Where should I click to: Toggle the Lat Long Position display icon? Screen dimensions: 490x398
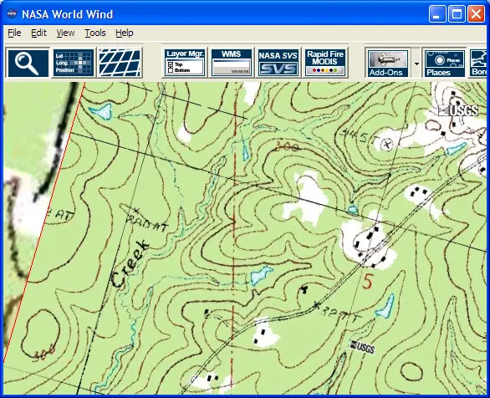[74, 63]
